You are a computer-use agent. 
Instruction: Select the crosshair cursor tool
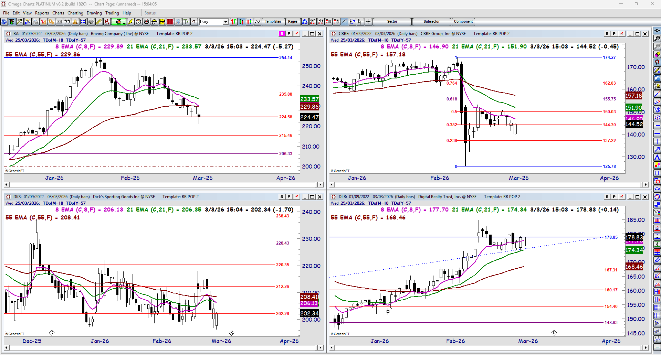368,22
